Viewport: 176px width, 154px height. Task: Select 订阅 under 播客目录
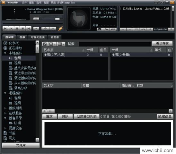click(17, 123)
